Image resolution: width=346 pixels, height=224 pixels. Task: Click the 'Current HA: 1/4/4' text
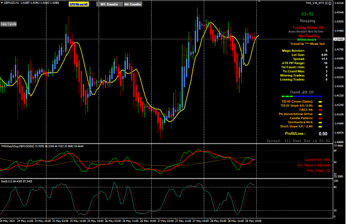tap(317, 160)
